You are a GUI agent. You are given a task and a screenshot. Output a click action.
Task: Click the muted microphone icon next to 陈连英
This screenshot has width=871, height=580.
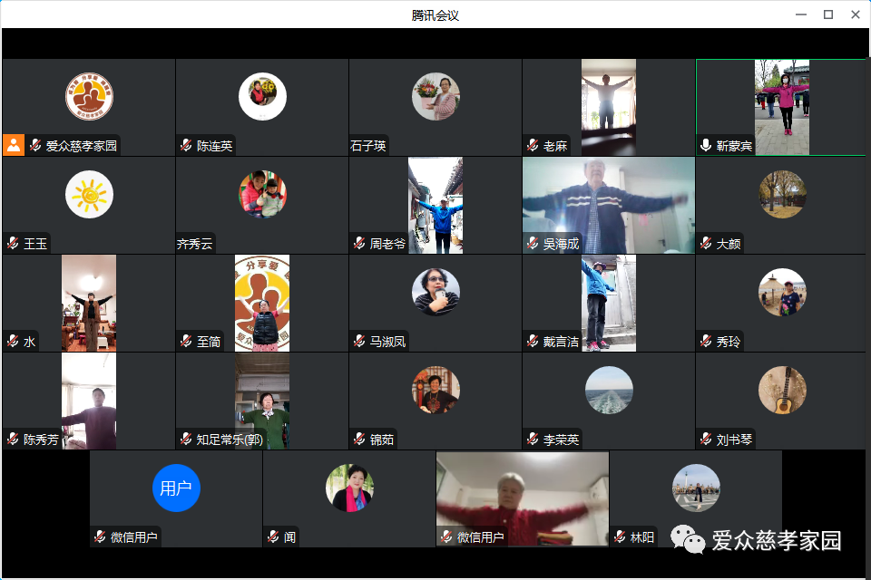(186, 146)
